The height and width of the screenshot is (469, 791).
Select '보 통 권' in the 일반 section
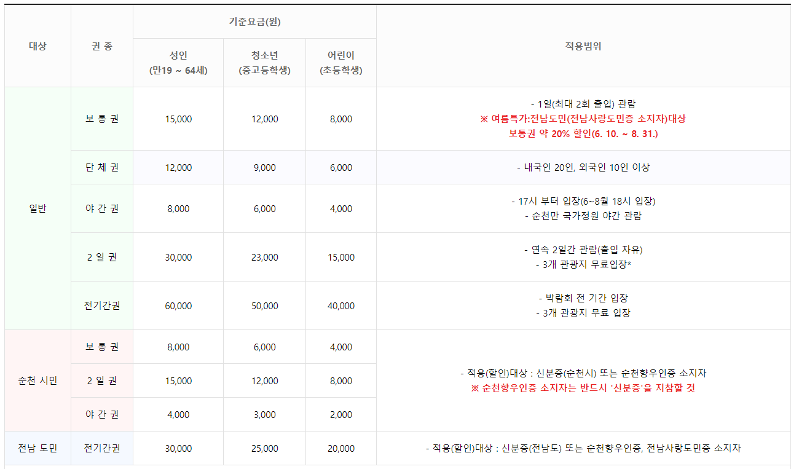102,119
